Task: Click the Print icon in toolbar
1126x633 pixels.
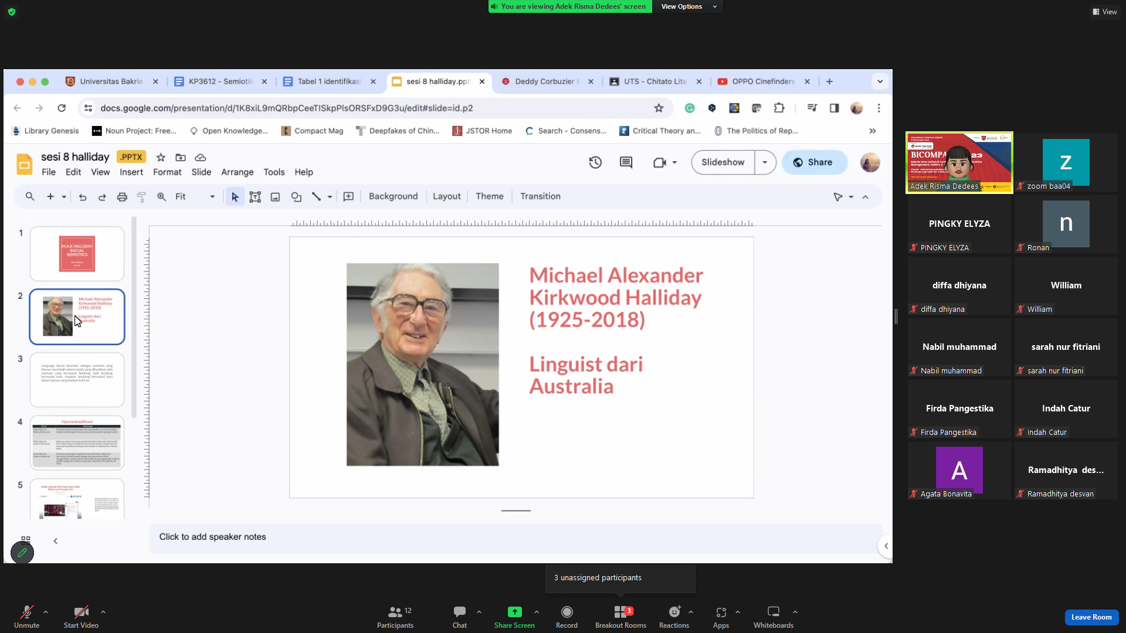Action: [122, 197]
